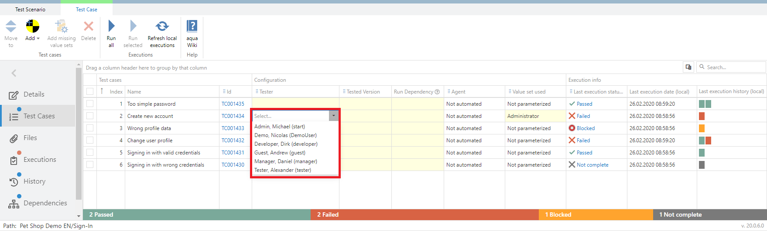Collapse the left sidebar with back arrow
The image size is (767, 231).
coord(14,73)
